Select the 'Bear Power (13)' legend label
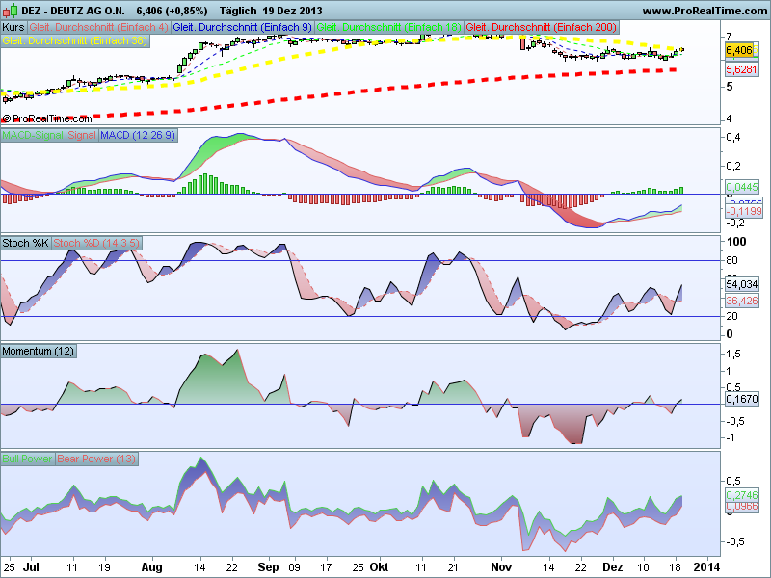 click(96, 459)
